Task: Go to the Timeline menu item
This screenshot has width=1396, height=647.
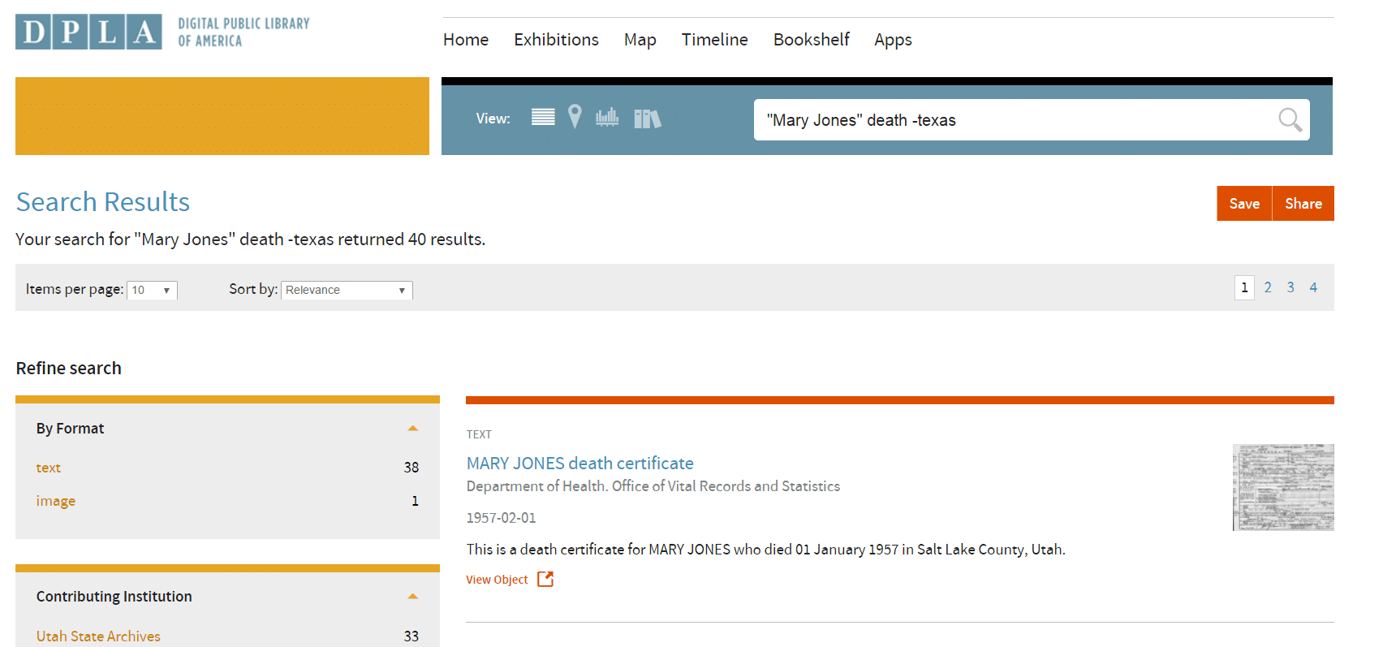Action: coord(714,40)
